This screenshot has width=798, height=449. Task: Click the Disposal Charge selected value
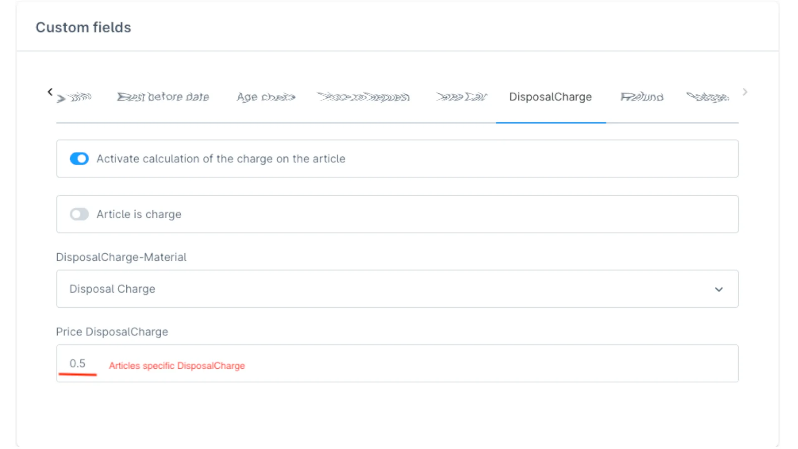tap(112, 289)
